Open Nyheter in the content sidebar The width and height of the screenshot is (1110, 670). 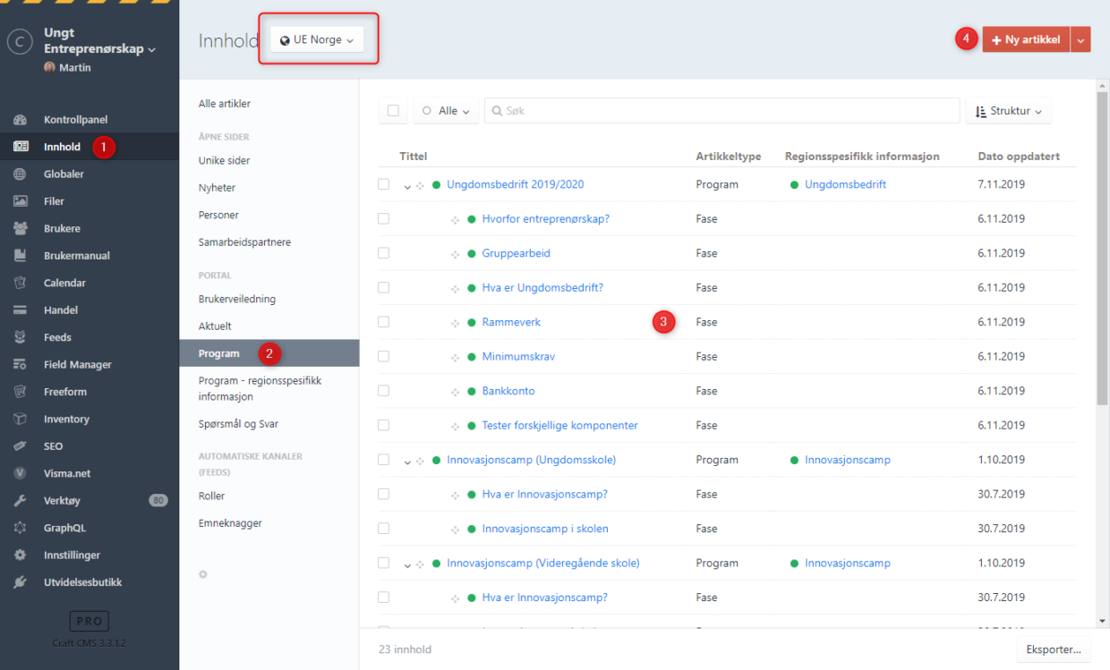tap(218, 188)
